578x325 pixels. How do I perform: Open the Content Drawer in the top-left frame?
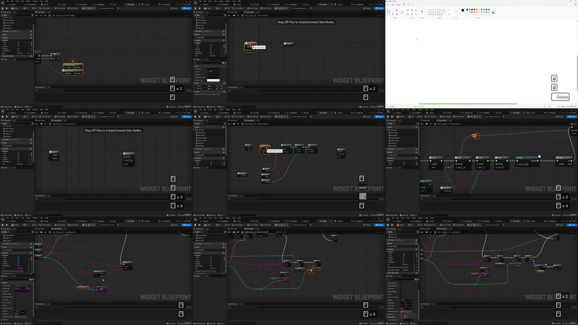(6, 107)
